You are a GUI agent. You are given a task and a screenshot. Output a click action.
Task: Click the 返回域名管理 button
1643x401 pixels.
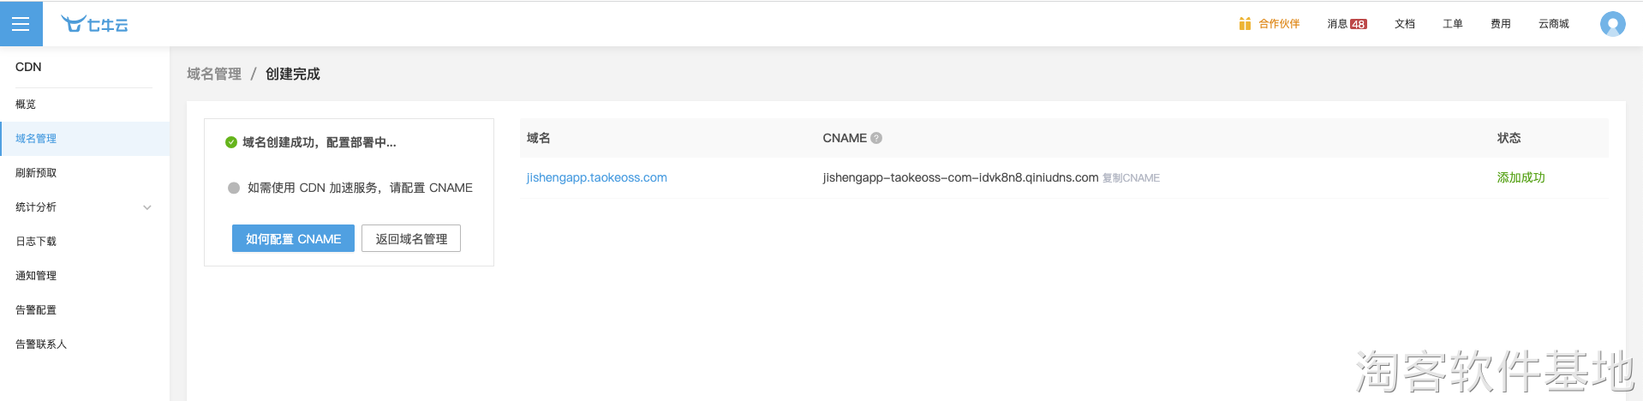click(411, 239)
